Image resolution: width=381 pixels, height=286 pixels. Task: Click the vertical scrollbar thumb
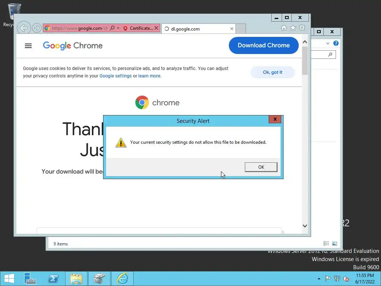pos(305,60)
